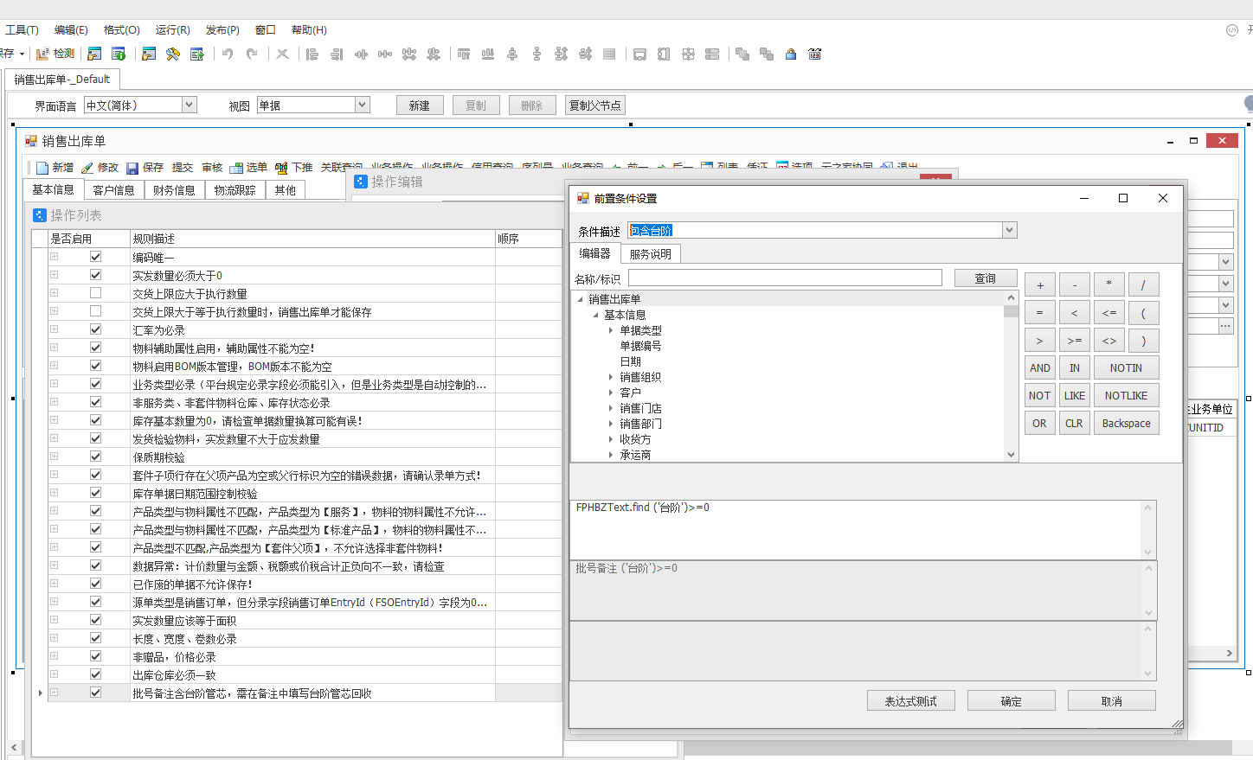
Task: Disable the 编码唯一 rule checkbox
Action: coord(94,257)
